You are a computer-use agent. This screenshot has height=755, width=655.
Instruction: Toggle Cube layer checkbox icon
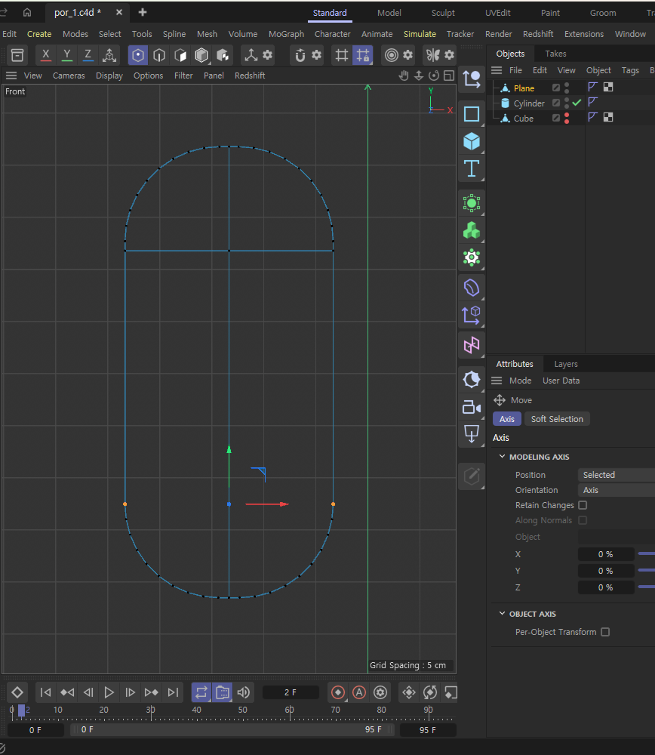click(x=556, y=118)
